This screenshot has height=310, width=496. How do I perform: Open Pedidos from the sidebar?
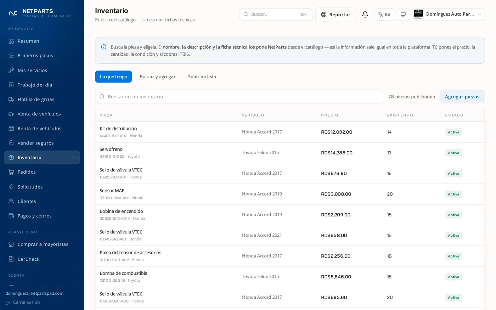click(42, 172)
